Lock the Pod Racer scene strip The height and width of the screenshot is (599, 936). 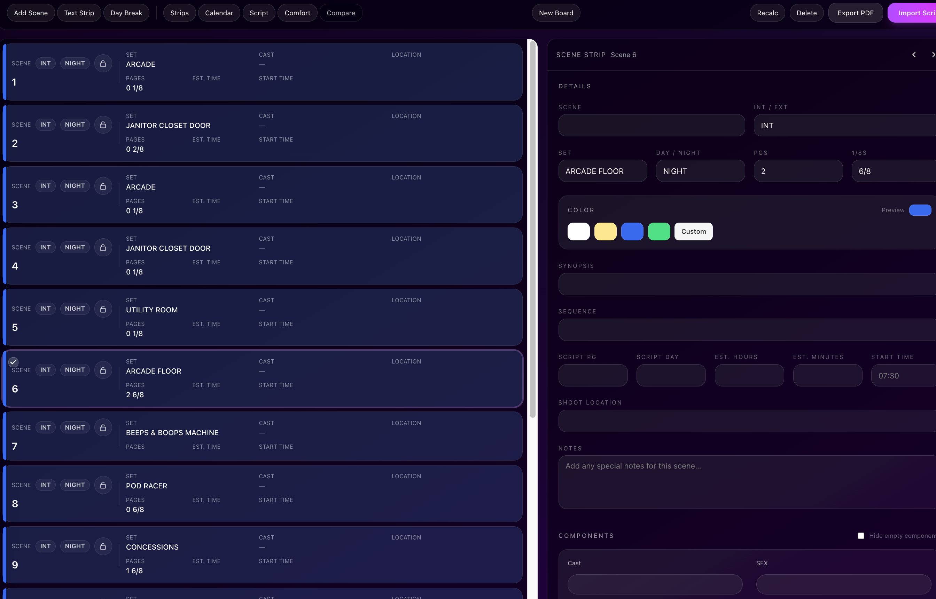tap(103, 485)
